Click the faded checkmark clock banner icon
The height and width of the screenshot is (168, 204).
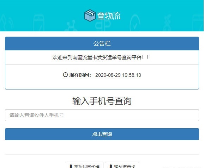click(x=135, y=23)
